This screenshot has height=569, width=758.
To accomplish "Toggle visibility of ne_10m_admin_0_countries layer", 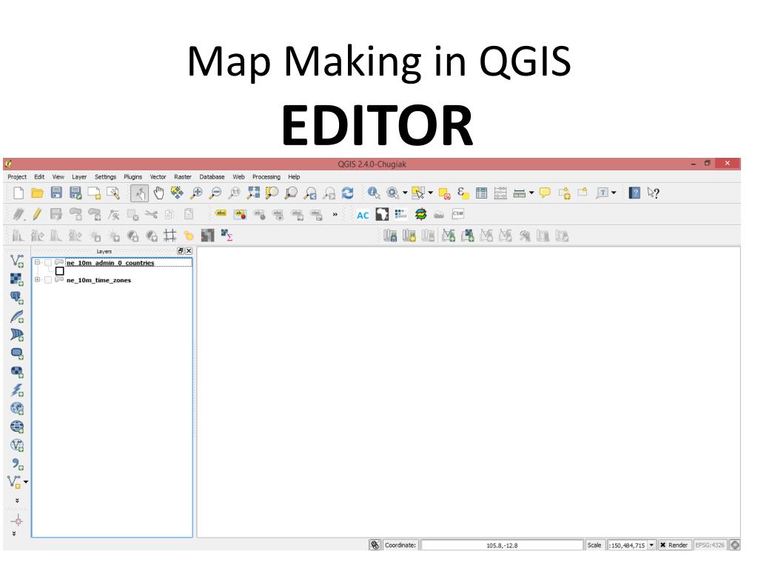I will 48,263.
